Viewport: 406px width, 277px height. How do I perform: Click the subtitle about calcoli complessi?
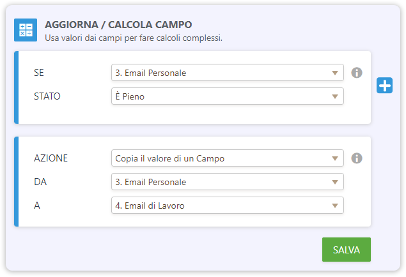133,38
